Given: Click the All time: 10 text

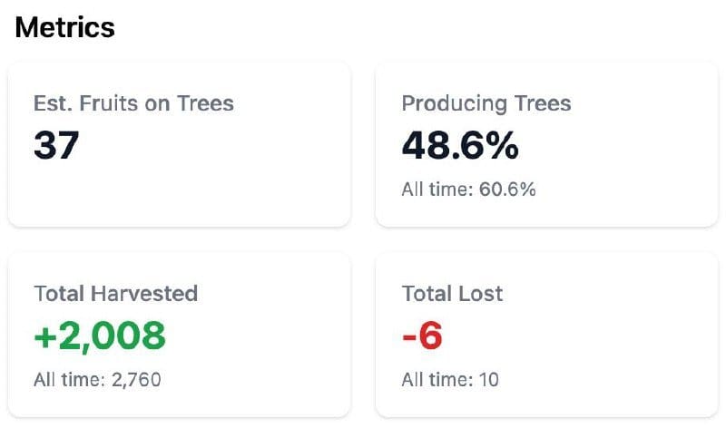Looking at the screenshot, I should [450, 380].
